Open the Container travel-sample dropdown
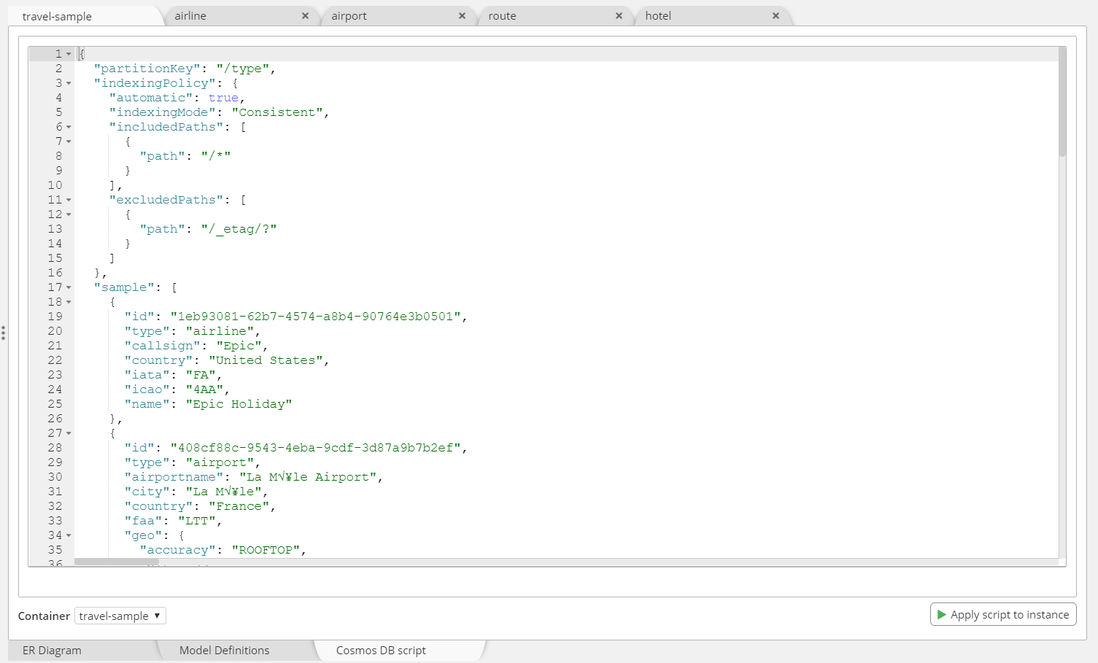This screenshot has width=1098, height=663. [x=120, y=616]
